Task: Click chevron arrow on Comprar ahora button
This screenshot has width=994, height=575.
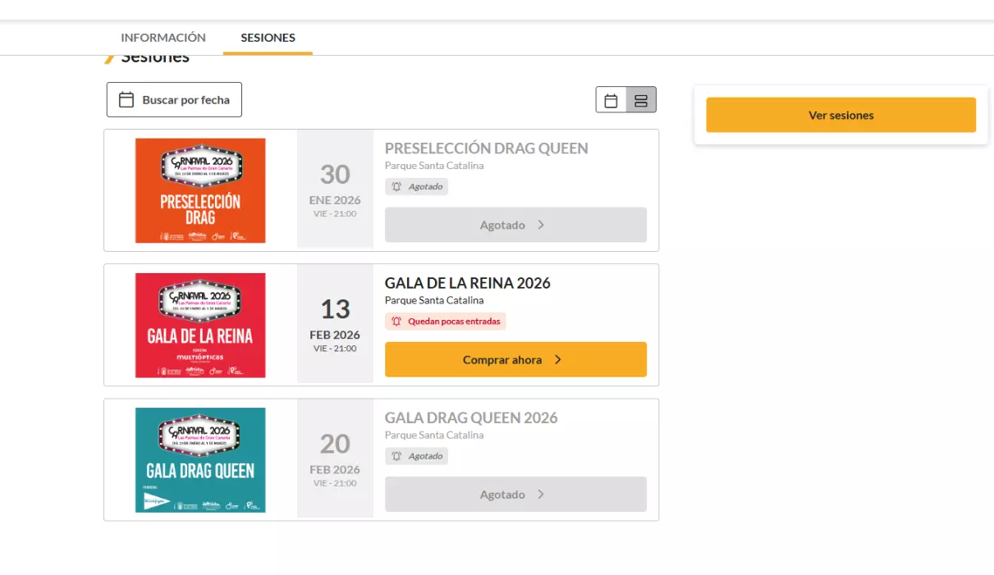Action: pyautogui.click(x=558, y=359)
